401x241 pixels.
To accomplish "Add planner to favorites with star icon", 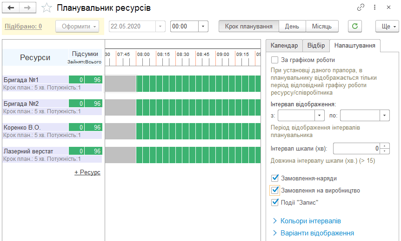I will pos(47,7).
